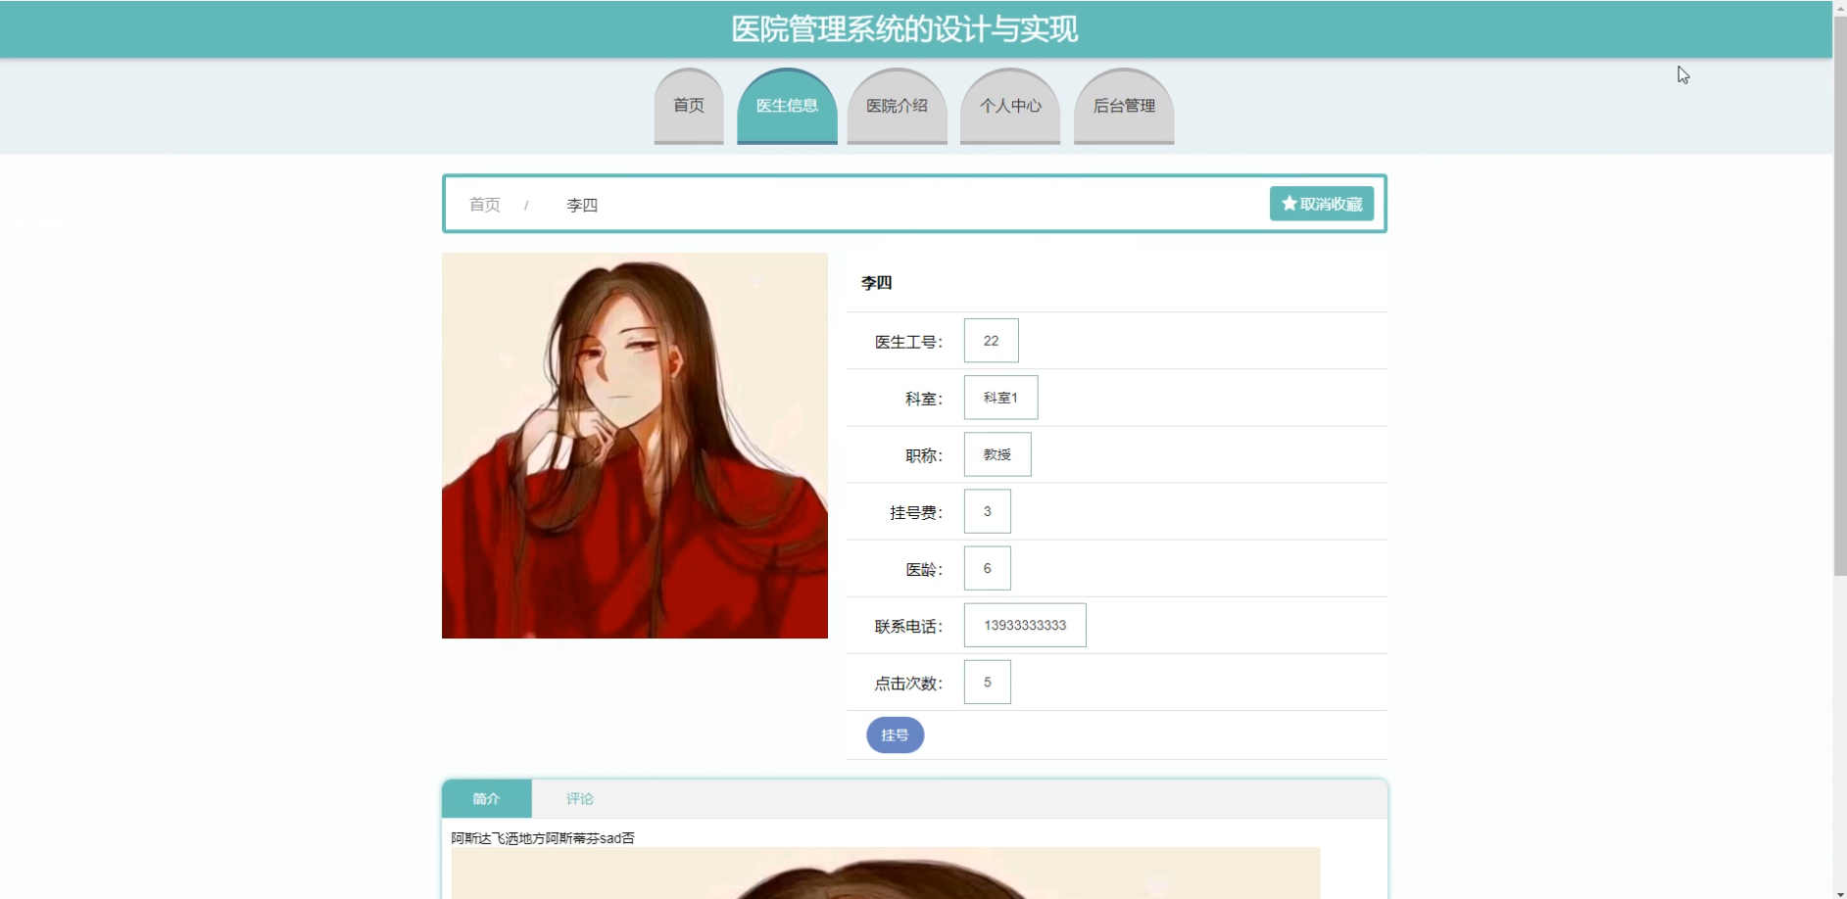1847x899 pixels.
Task: Select the 简介 tab
Action: coord(487,799)
